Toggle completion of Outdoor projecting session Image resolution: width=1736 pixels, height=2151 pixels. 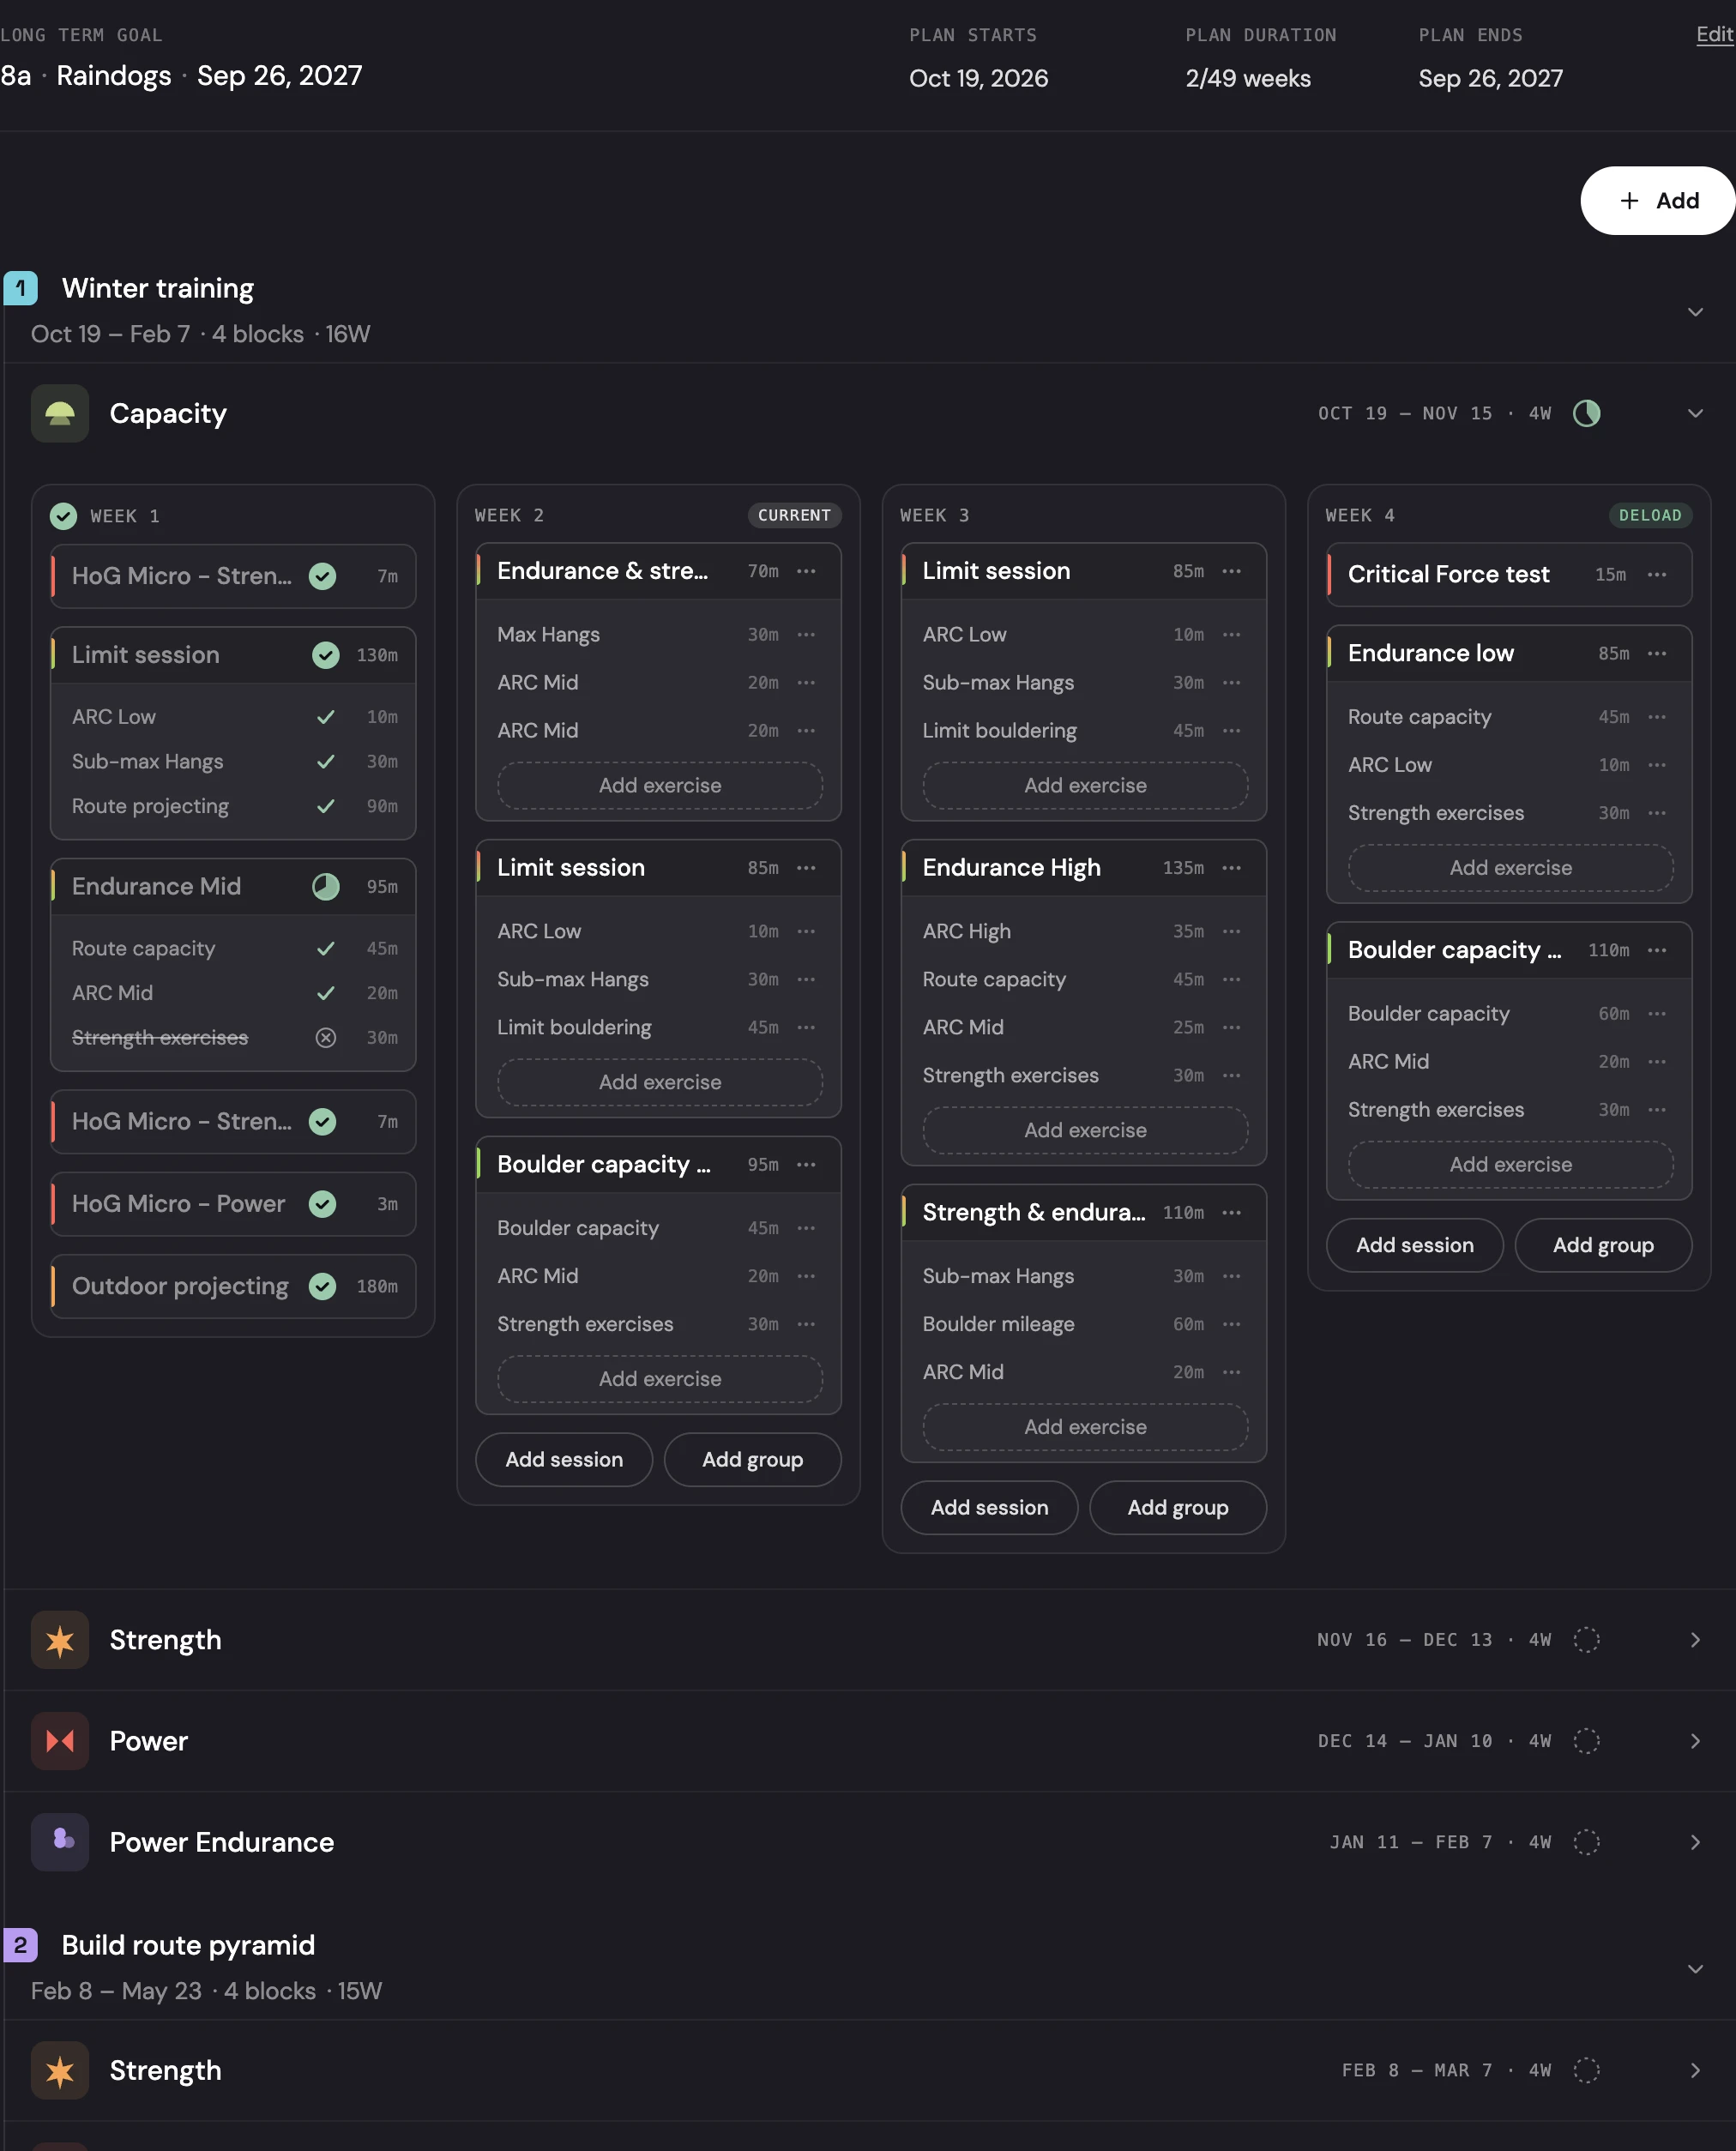pos(322,1286)
